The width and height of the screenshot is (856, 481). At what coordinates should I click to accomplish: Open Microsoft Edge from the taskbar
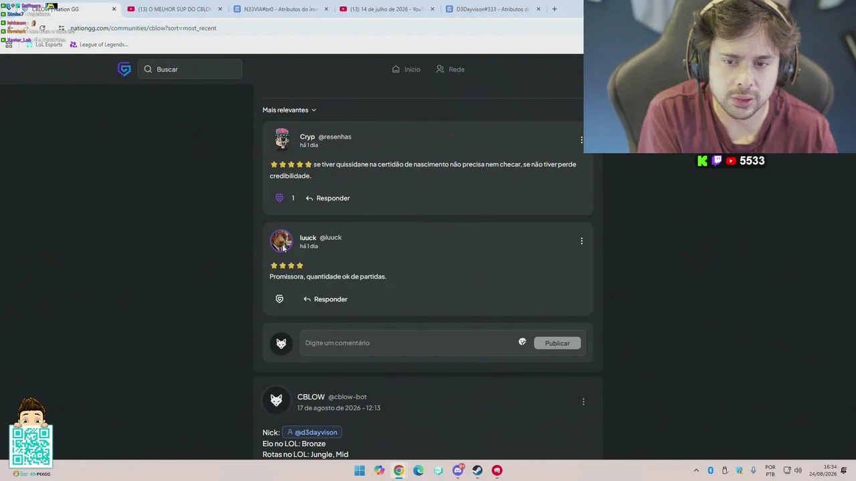[419, 470]
